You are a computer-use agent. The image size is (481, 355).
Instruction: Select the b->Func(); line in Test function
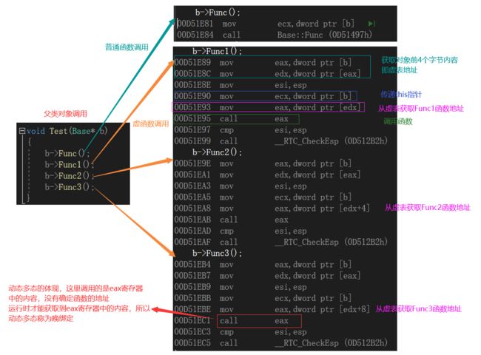tap(67, 153)
